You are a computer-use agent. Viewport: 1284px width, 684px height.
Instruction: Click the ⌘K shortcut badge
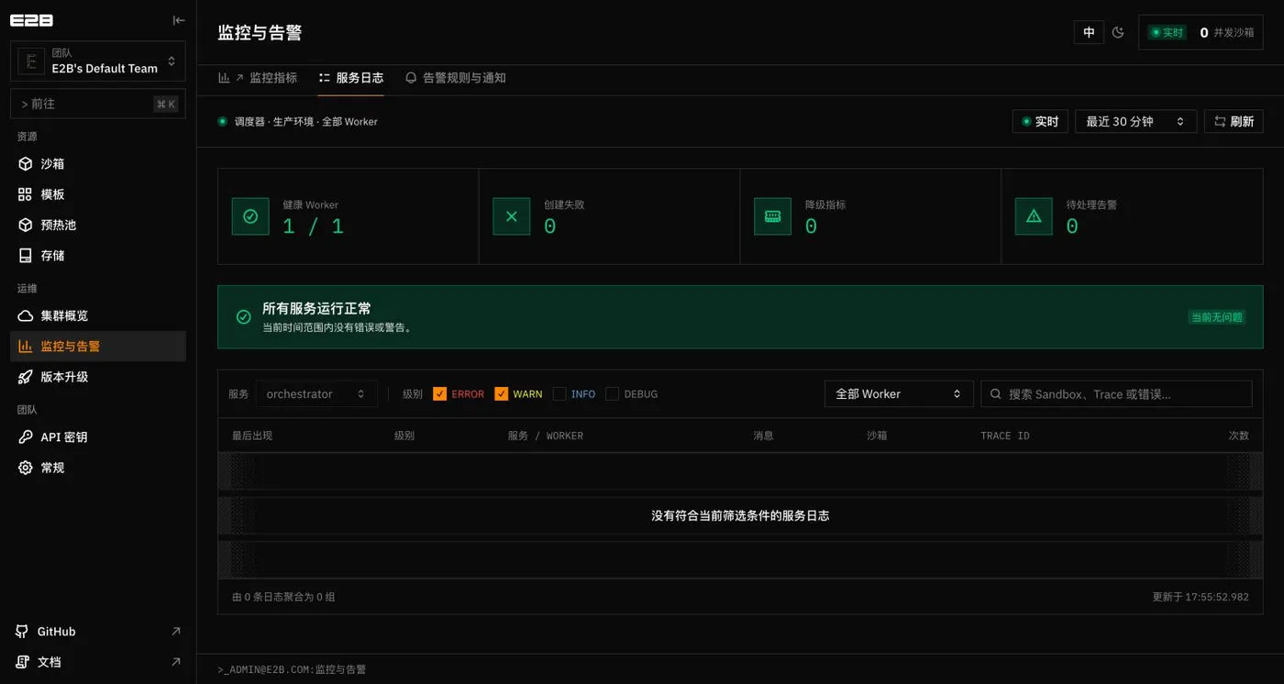tap(166, 105)
